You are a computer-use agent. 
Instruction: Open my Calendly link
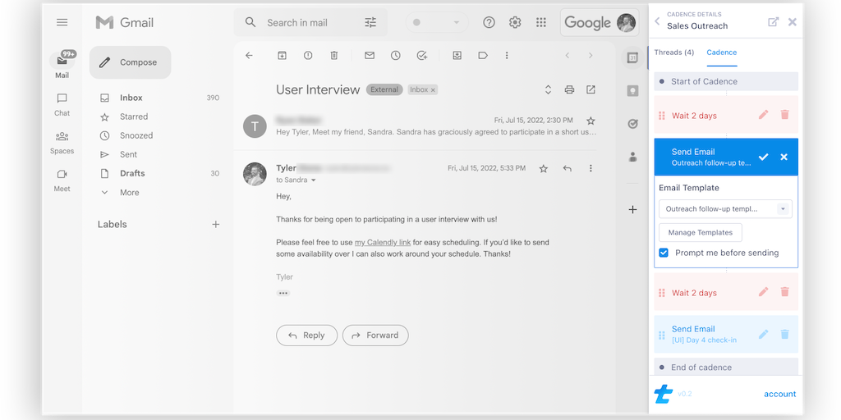[383, 242]
